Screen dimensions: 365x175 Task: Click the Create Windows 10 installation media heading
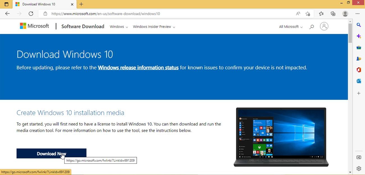pyautogui.click(x=70, y=113)
